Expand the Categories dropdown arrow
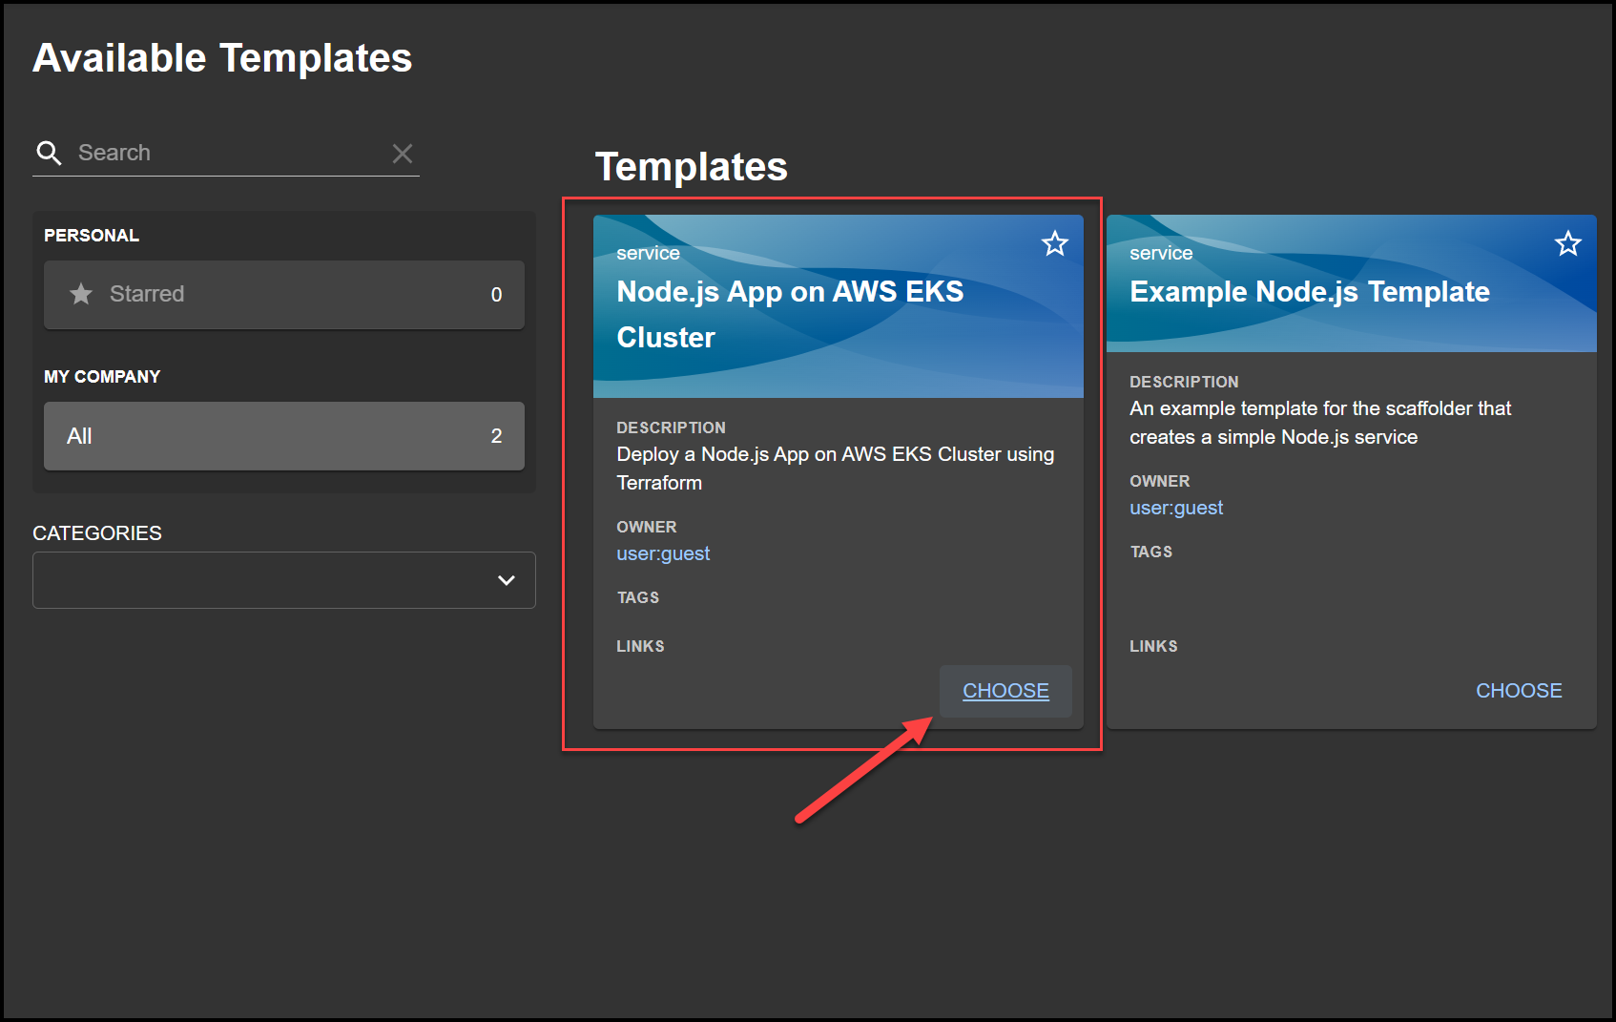Image resolution: width=1616 pixels, height=1022 pixels. 506,580
